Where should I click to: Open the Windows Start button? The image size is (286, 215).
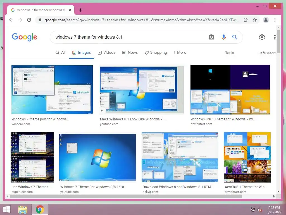pyautogui.click(x=7, y=209)
